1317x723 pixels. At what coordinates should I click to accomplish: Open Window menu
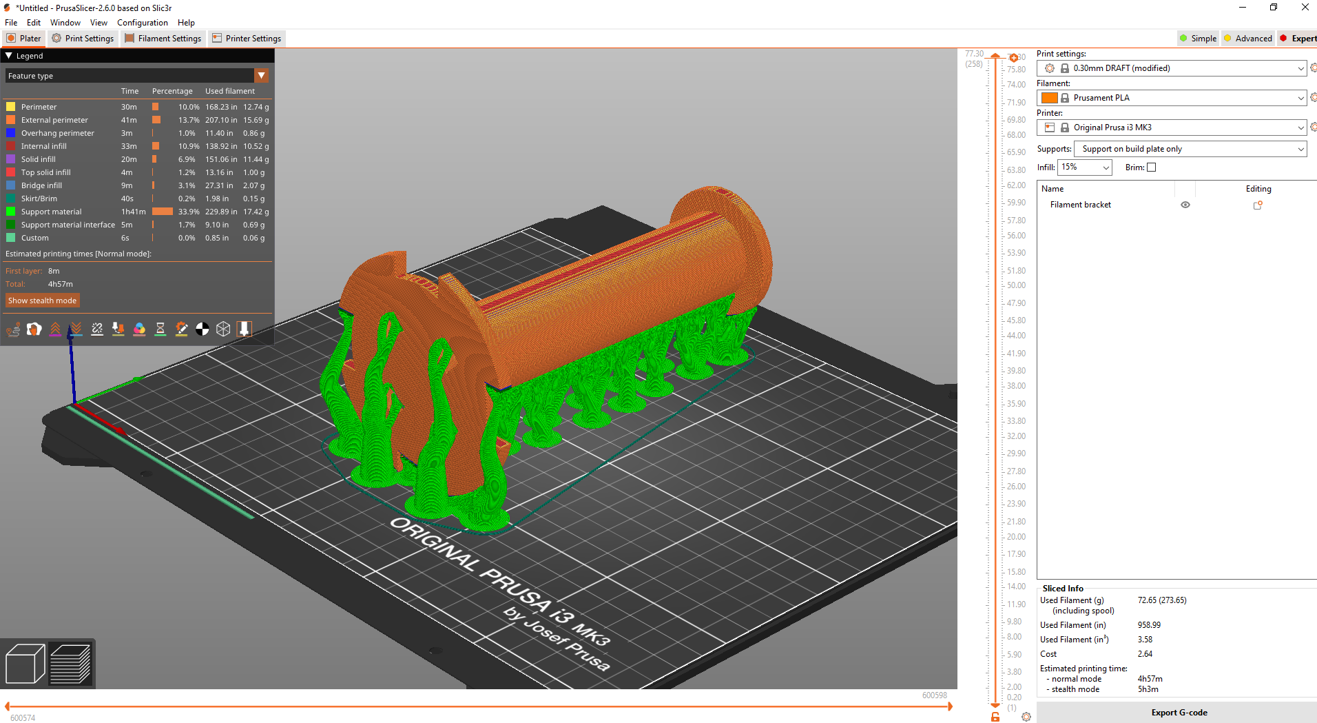(x=65, y=23)
